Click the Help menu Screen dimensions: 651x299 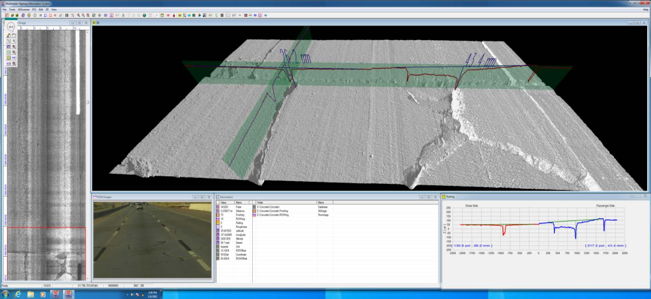pyautogui.click(x=646, y=10)
